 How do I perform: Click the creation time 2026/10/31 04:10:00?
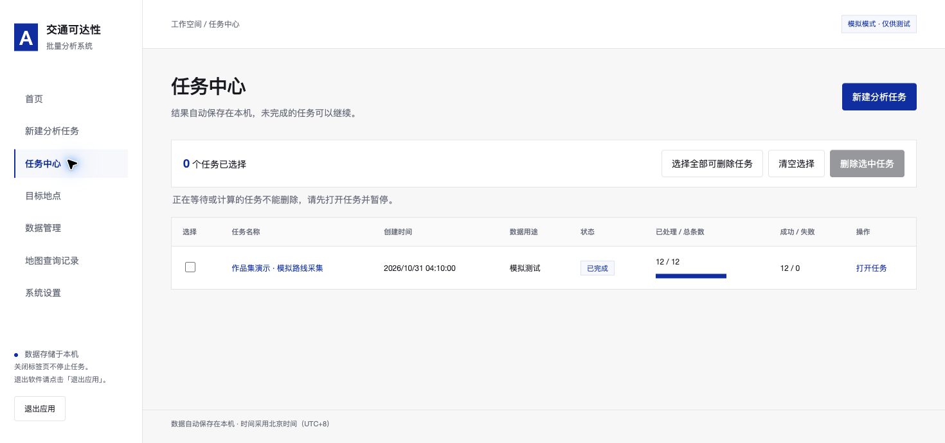tap(419, 268)
